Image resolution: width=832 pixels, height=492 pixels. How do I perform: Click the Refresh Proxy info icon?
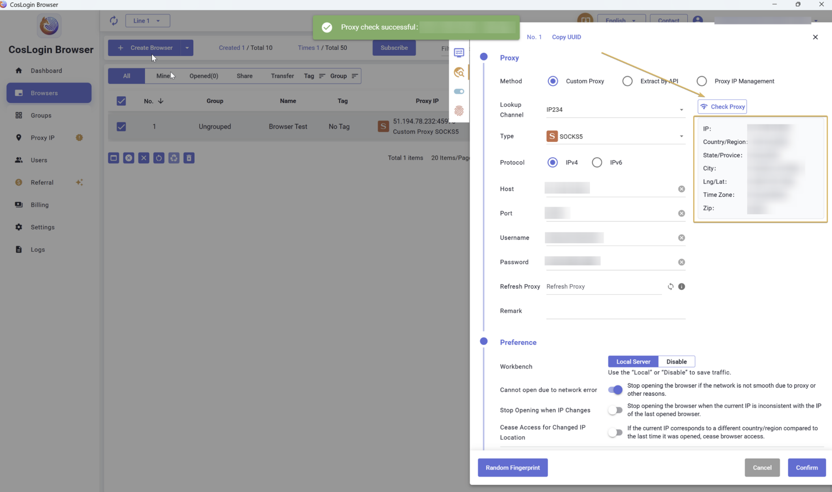(x=681, y=287)
